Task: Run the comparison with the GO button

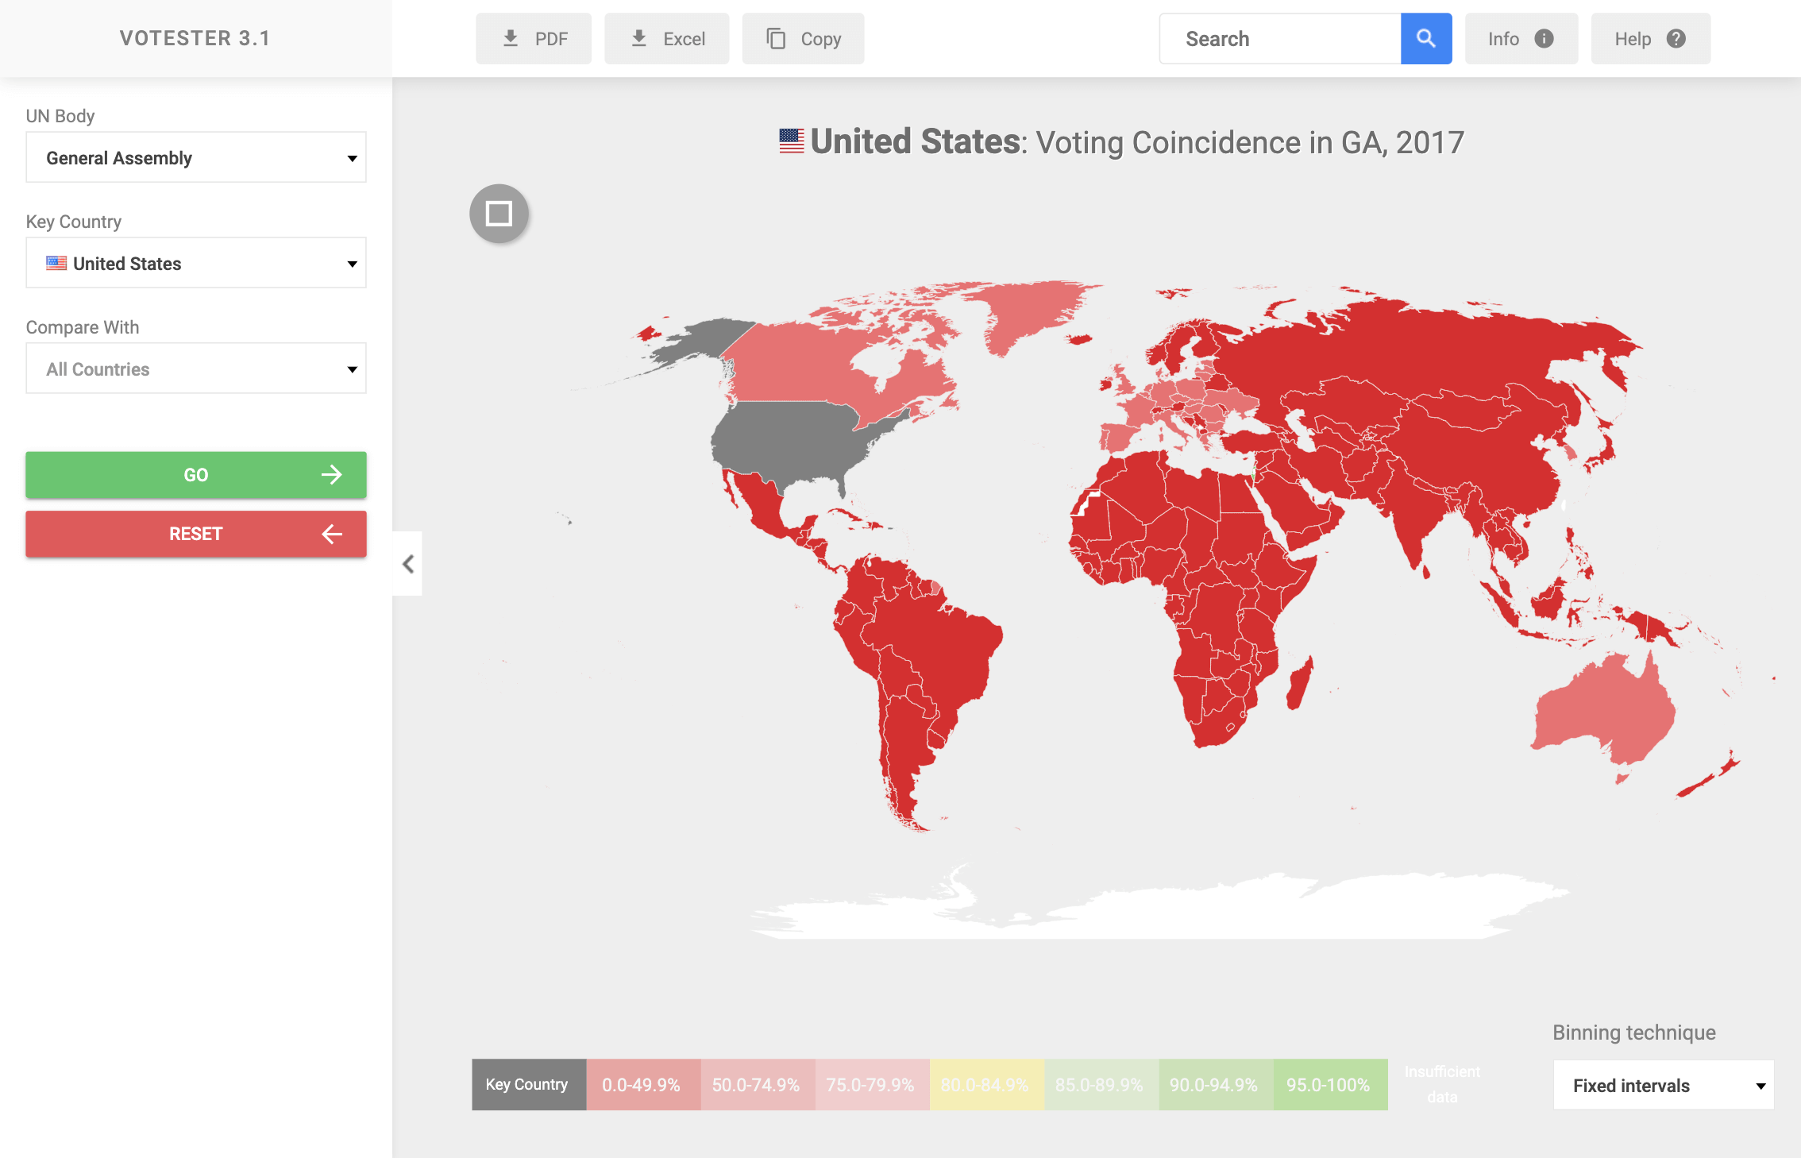Action: (x=196, y=475)
